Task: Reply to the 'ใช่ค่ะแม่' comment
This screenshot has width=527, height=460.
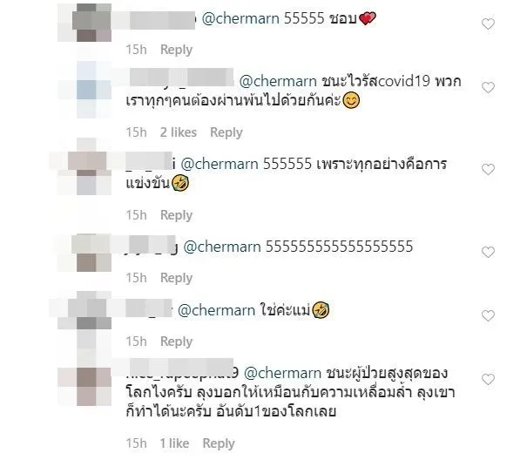Action: (x=176, y=342)
